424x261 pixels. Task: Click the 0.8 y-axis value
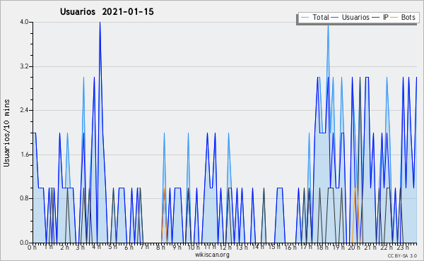point(24,198)
